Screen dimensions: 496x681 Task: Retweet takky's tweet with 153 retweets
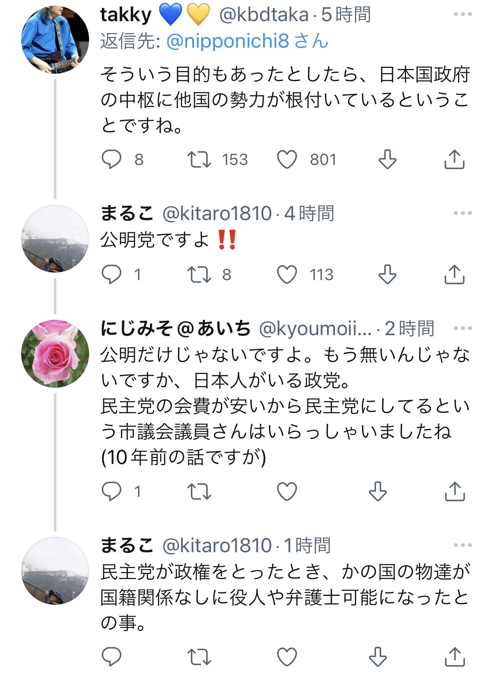click(x=199, y=159)
